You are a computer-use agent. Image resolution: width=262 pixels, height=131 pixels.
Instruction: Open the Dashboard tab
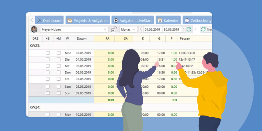coord(49,20)
